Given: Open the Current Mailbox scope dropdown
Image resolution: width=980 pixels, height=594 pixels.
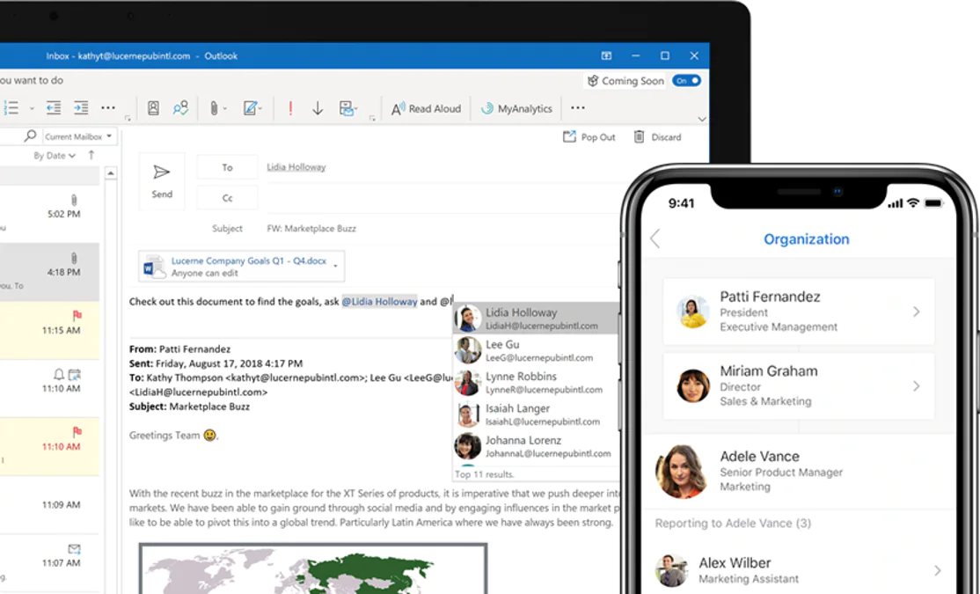Looking at the screenshot, I should (78, 136).
